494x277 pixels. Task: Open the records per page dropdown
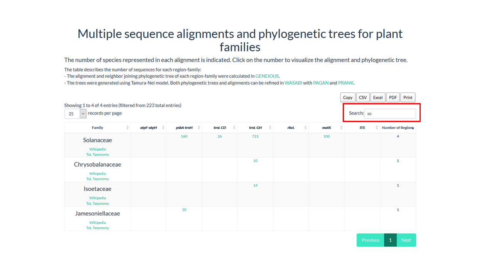[x=76, y=113]
